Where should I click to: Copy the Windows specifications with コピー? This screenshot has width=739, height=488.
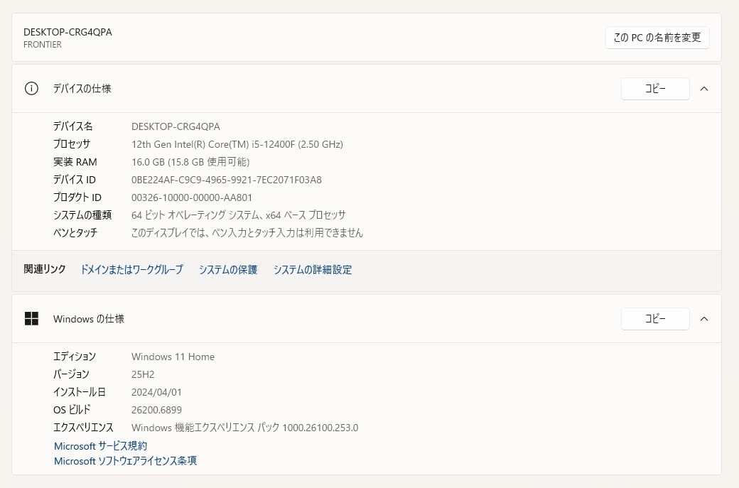pos(655,319)
